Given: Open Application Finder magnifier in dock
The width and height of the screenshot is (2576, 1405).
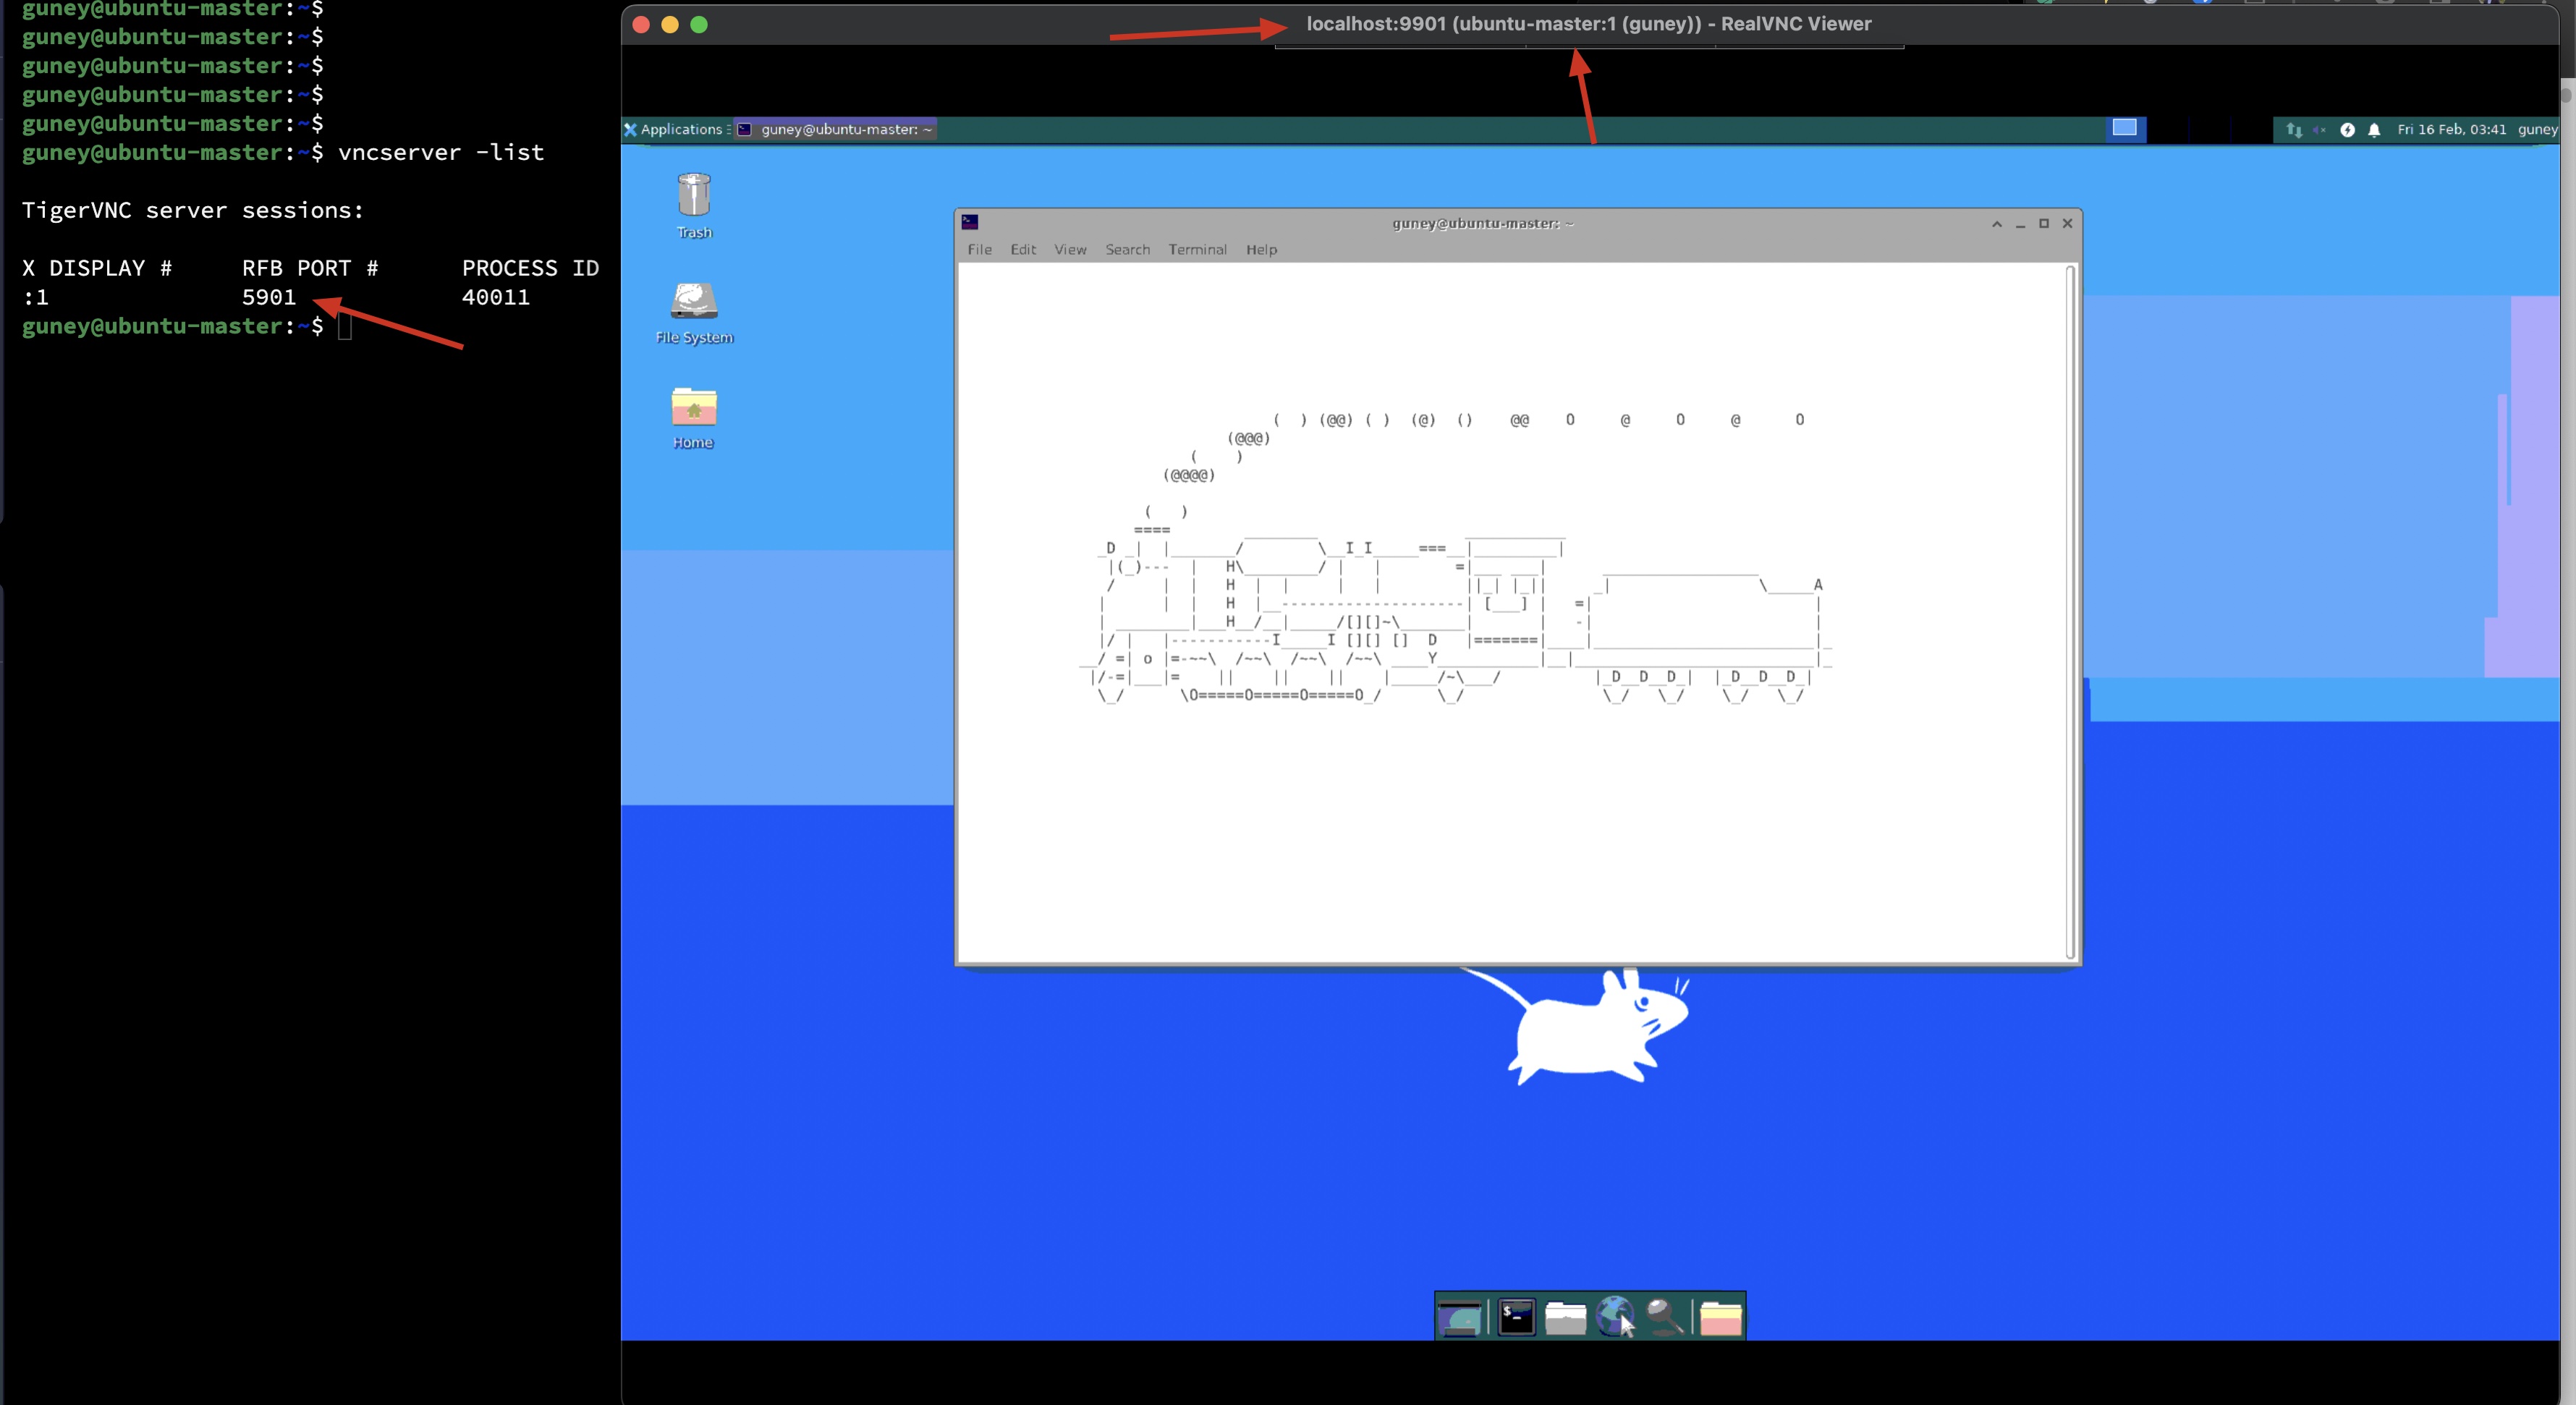Looking at the screenshot, I should [x=1664, y=1317].
